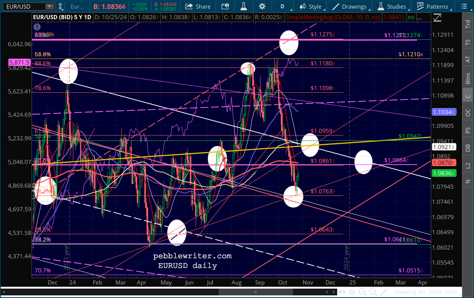The image size is (474, 298).
Task: Open the Style menu
Action: pyautogui.click(x=311, y=6)
